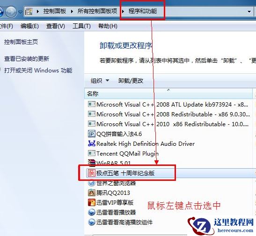
Task: Click the 极点五笔 十周年纪念版 icon
Action: (92, 173)
